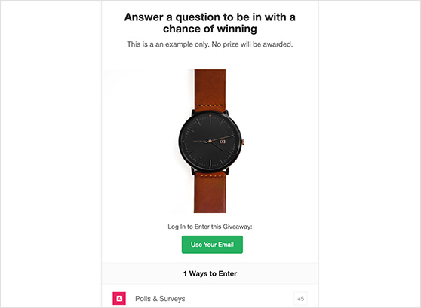Click the watch face dial
Screen dimensions: 421x308
(210, 142)
